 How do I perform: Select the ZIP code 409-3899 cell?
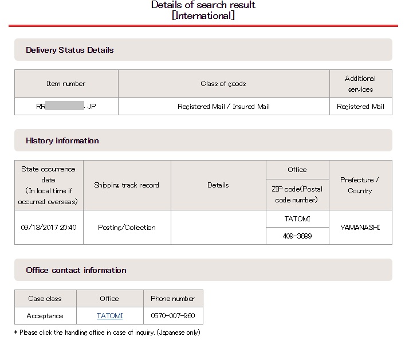297,236
